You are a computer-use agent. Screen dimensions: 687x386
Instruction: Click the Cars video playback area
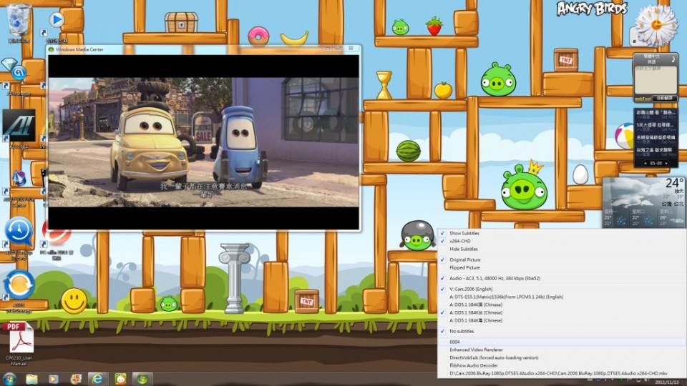[203, 143]
